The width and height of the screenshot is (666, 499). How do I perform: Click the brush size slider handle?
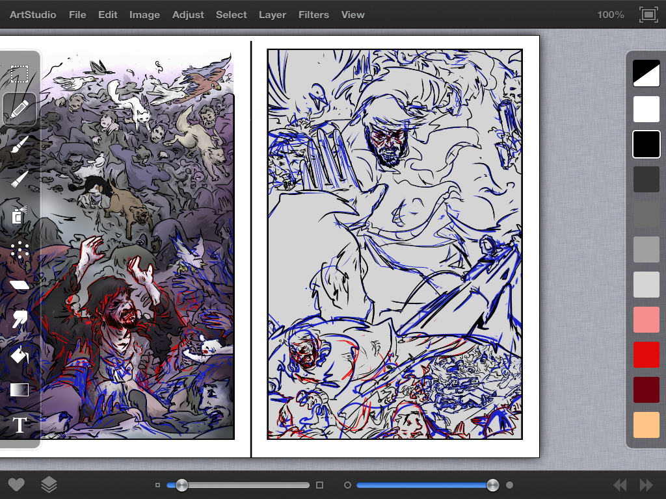pyautogui.click(x=182, y=485)
